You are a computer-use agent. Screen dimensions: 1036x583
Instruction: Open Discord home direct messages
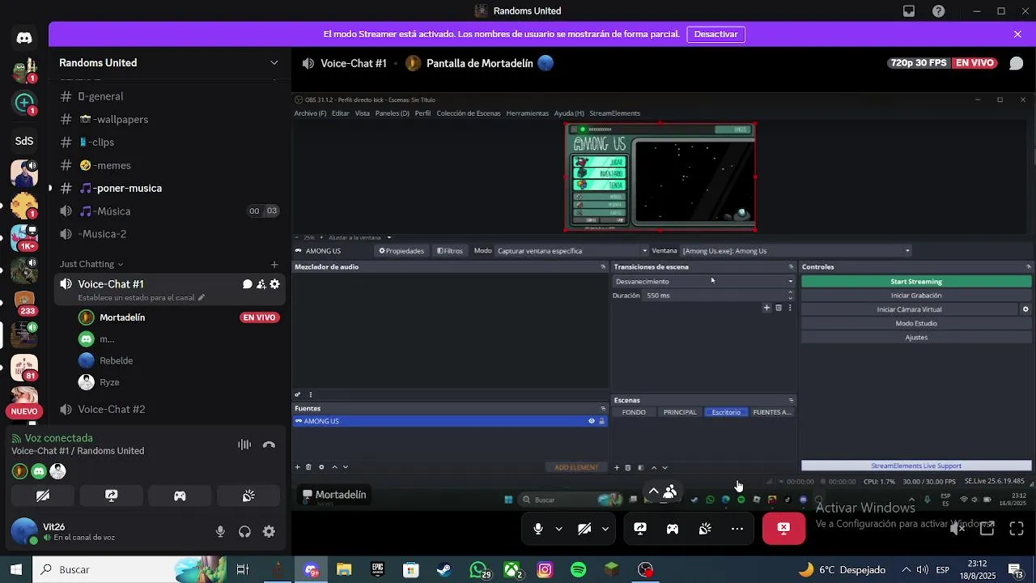coord(24,38)
